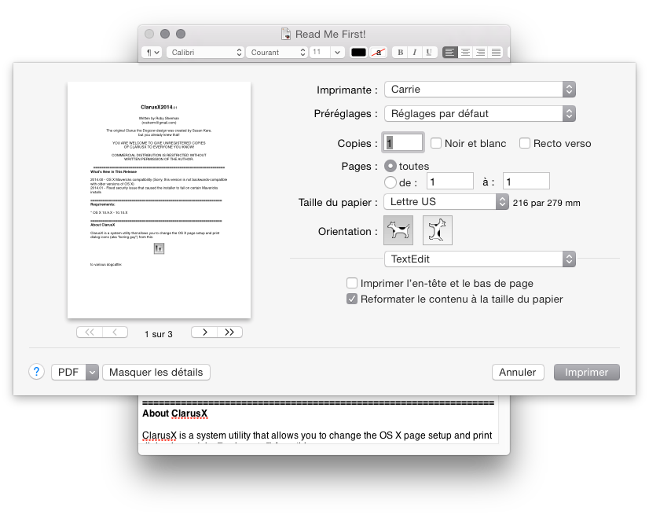
Task: Go to next preview page
Action: point(204,332)
